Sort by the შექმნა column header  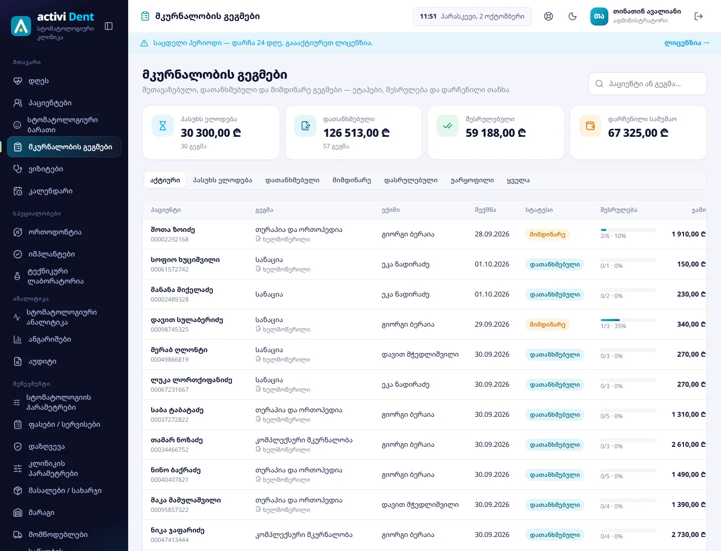(x=485, y=210)
